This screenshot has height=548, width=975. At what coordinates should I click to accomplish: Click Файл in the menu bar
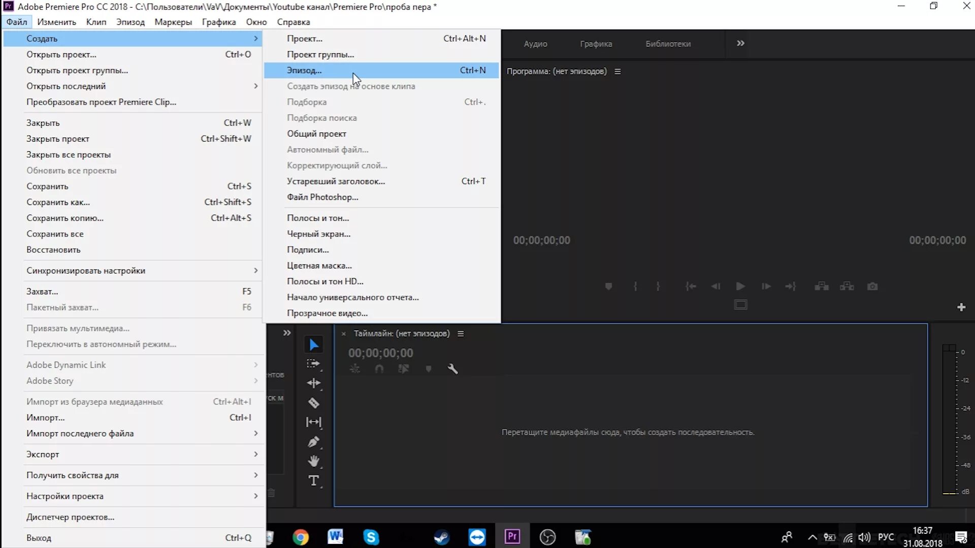click(16, 21)
